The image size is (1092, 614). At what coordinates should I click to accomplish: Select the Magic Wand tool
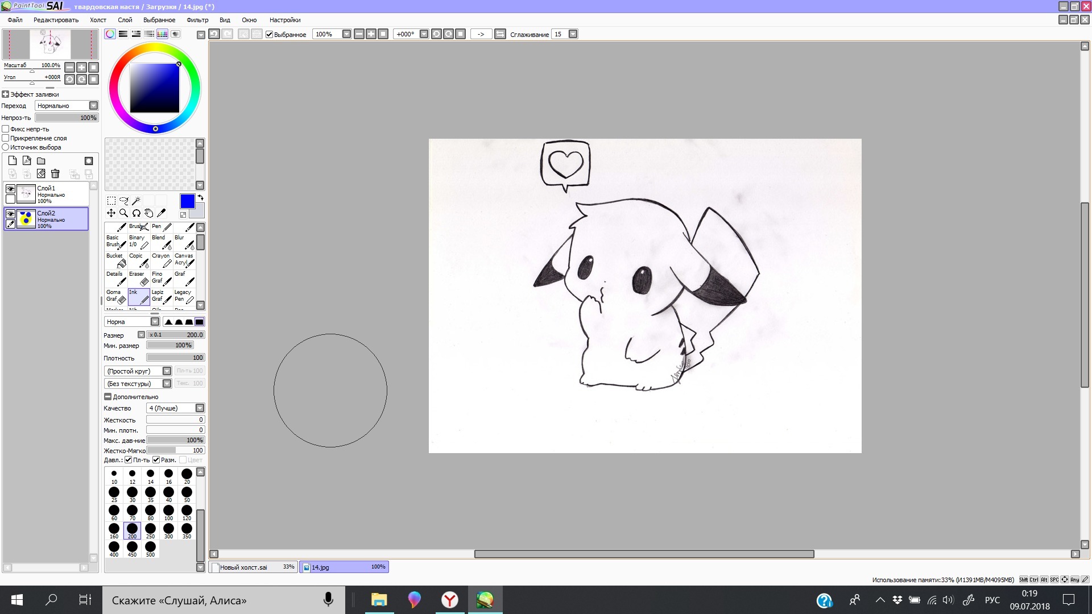tap(136, 201)
